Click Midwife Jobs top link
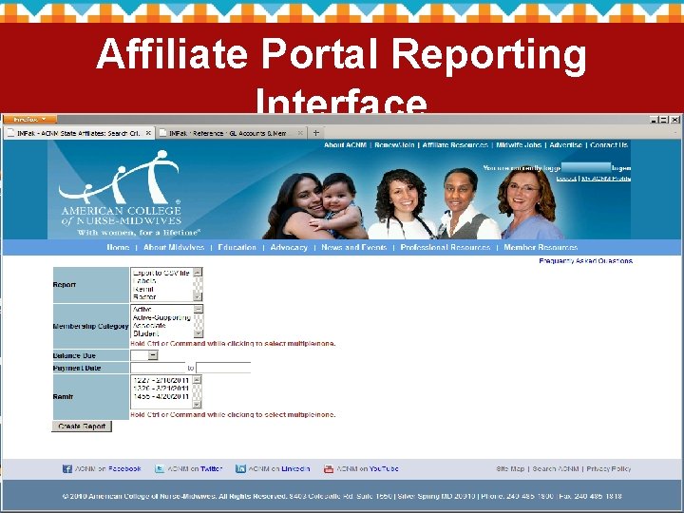 pos(519,144)
